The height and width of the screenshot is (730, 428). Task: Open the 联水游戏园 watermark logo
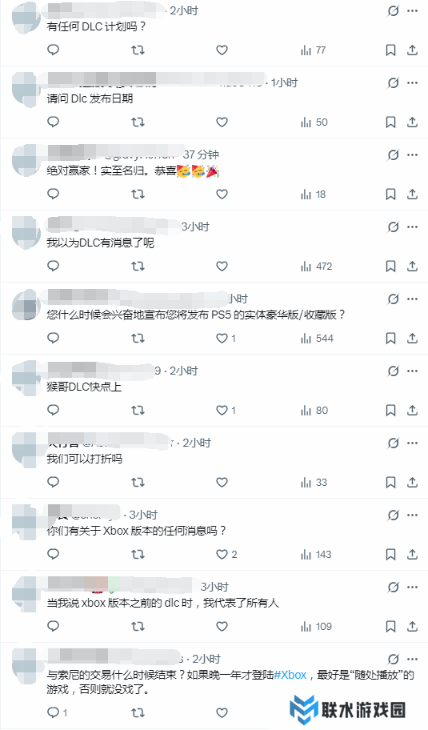(347, 709)
